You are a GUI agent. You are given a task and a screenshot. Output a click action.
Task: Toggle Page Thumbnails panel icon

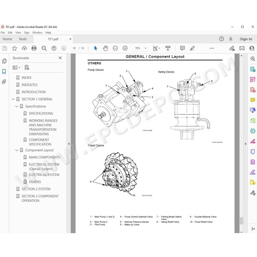click(4, 61)
